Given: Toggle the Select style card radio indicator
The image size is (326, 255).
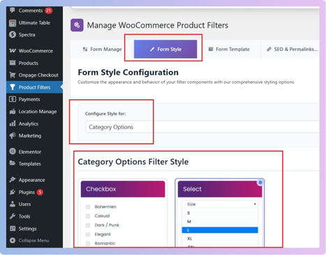Looking at the screenshot, I should pos(260,182).
